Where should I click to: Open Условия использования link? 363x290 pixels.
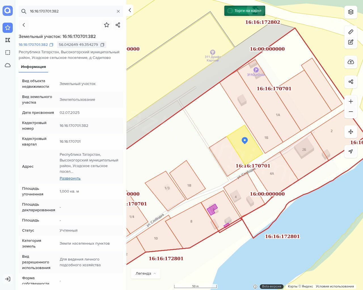[335, 286]
